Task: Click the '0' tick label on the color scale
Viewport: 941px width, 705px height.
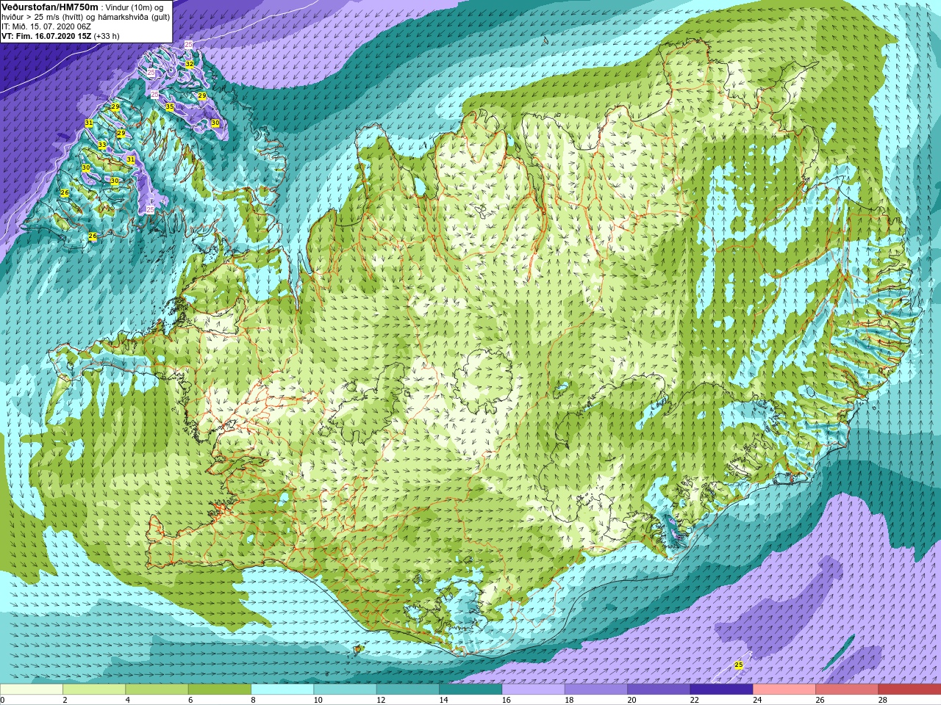Action: click(x=3, y=700)
